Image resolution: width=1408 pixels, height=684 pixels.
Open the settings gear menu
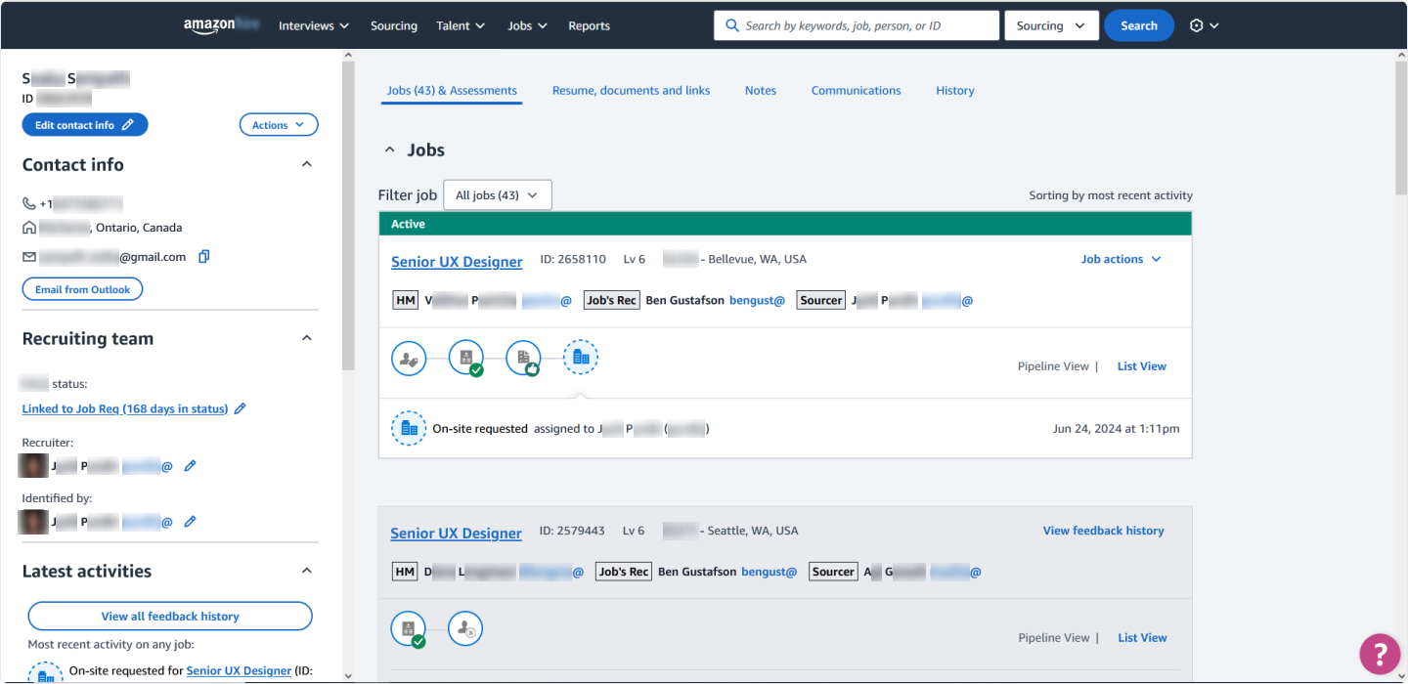tap(1204, 25)
